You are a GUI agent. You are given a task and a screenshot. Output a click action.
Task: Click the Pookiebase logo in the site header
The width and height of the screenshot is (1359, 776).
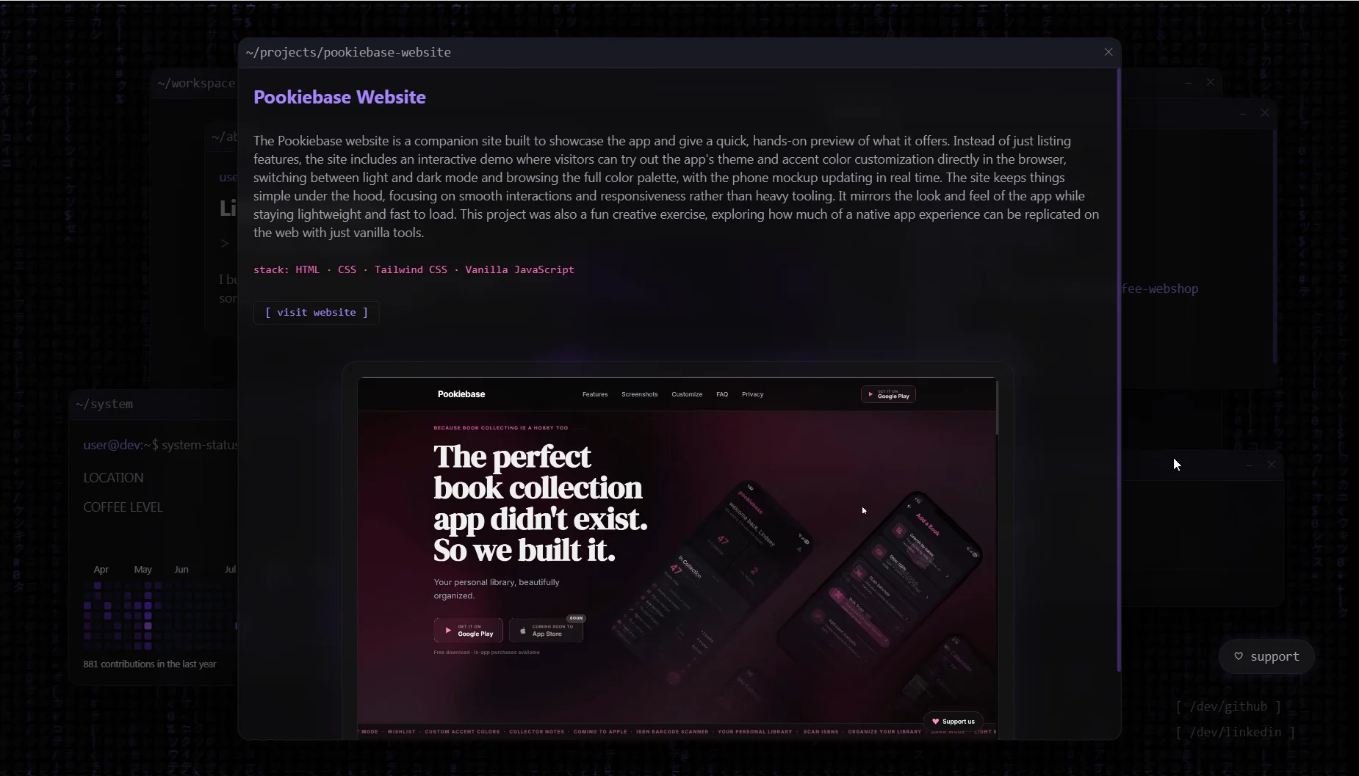point(461,394)
